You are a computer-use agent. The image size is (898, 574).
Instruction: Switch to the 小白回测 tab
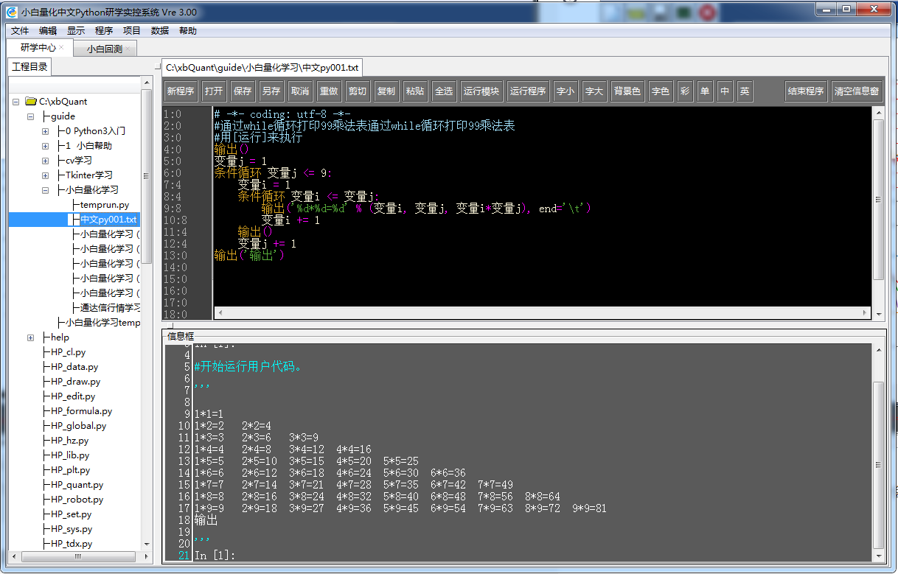[x=104, y=49]
